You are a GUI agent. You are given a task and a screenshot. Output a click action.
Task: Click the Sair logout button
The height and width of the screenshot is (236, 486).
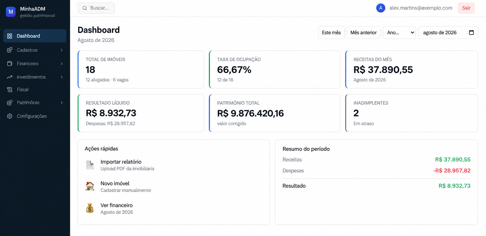466,8
